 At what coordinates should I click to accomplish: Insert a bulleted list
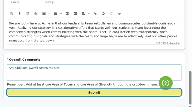pos(56,13)
